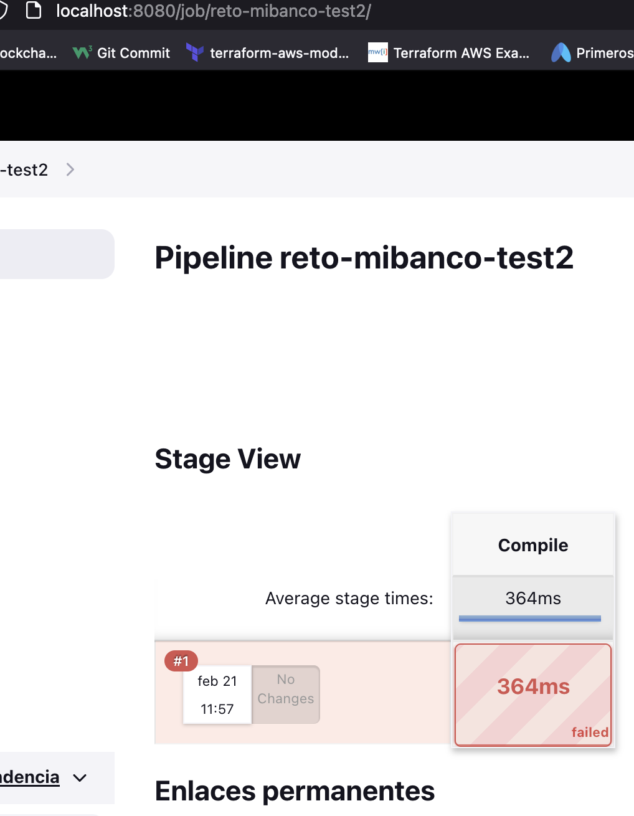This screenshot has width=634, height=816.
Task: Expand the breadcrumb chevron after reto-mibanco-test2
Action: [70, 169]
